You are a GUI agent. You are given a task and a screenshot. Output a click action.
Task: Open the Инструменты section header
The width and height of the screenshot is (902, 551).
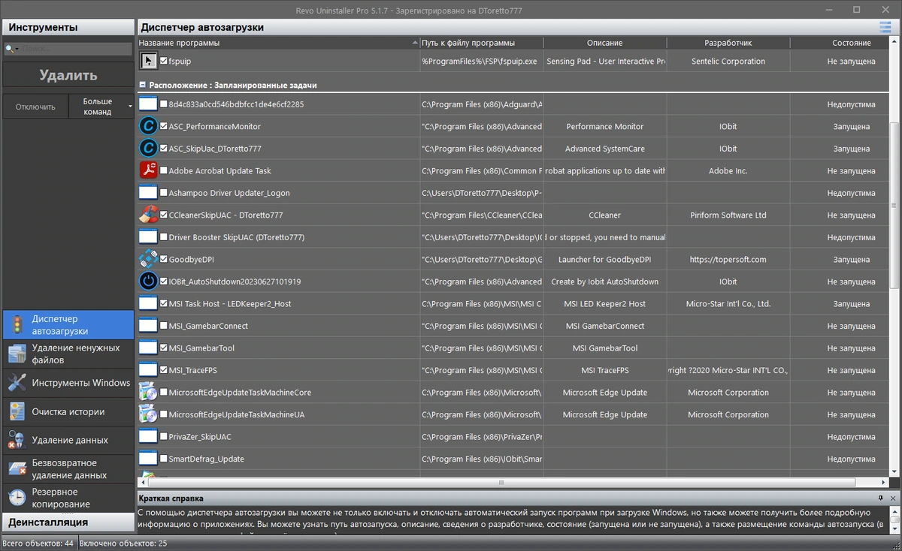tap(68, 27)
